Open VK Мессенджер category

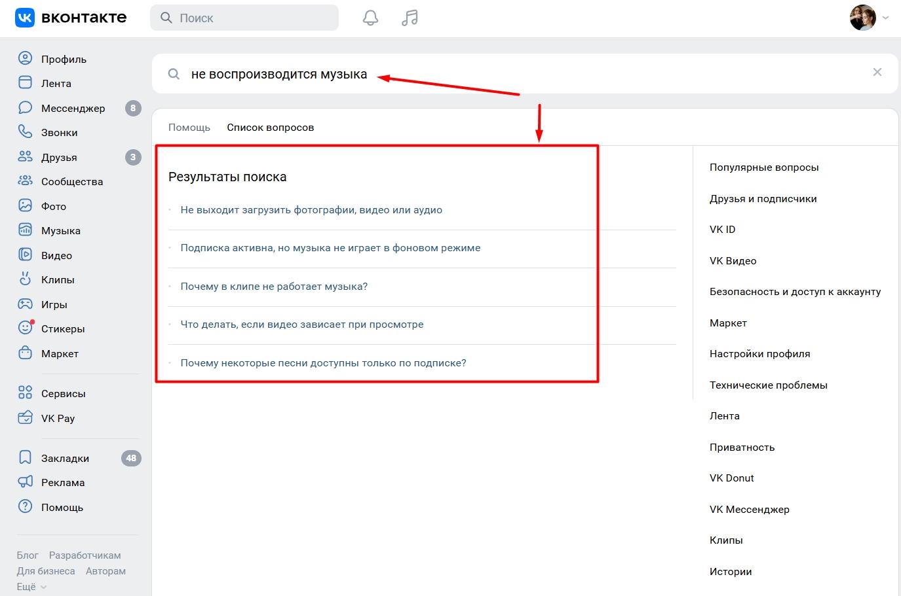pos(749,510)
